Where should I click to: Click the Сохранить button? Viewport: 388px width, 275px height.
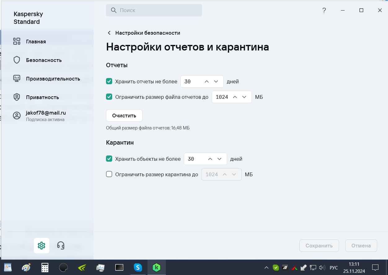319,246
